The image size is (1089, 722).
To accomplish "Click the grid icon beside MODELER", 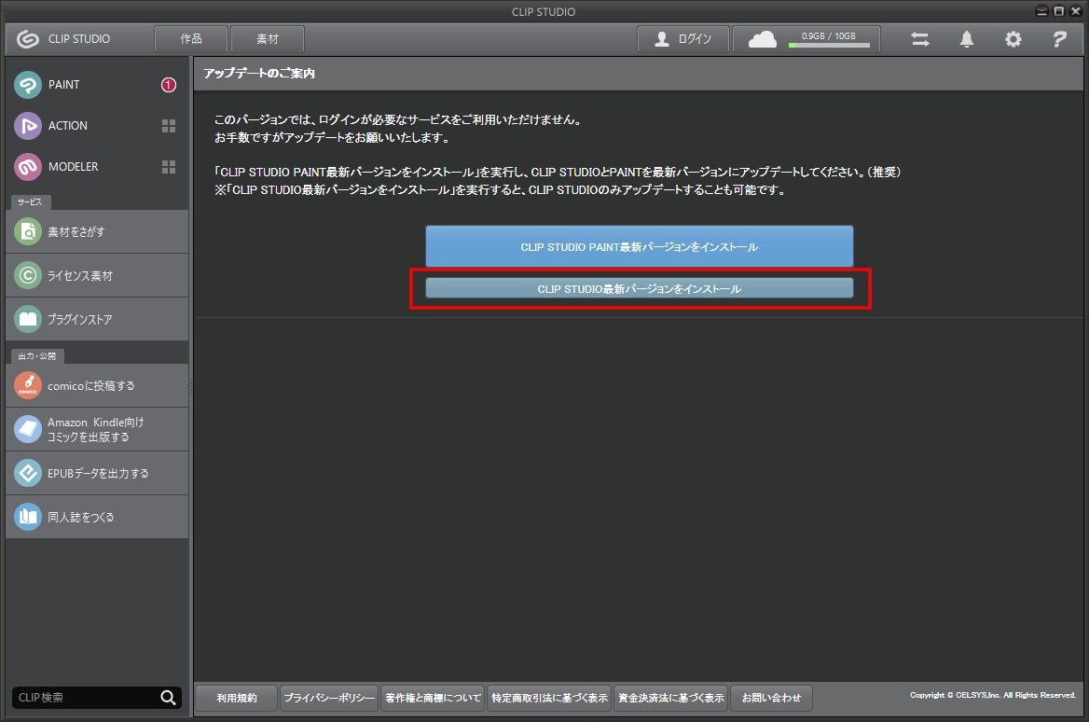I will point(169,167).
